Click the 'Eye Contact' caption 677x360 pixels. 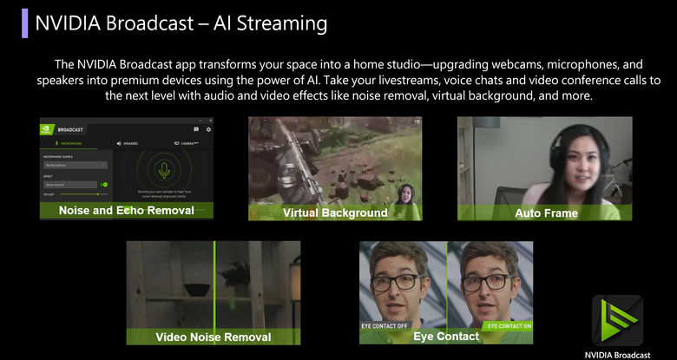point(446,337)
